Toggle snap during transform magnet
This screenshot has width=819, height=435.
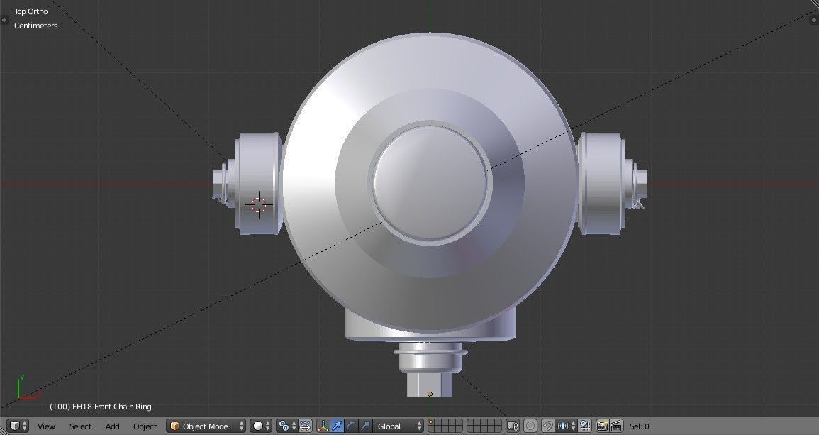coord(547,426)
